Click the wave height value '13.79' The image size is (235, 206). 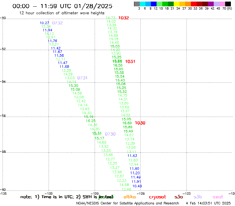(x=112, y=32)
